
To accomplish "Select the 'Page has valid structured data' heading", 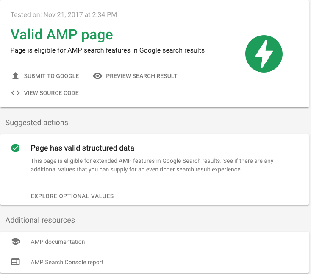I will click(82, 148).
